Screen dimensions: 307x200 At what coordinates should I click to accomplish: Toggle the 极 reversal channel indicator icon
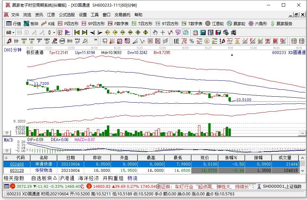(60, 32)
